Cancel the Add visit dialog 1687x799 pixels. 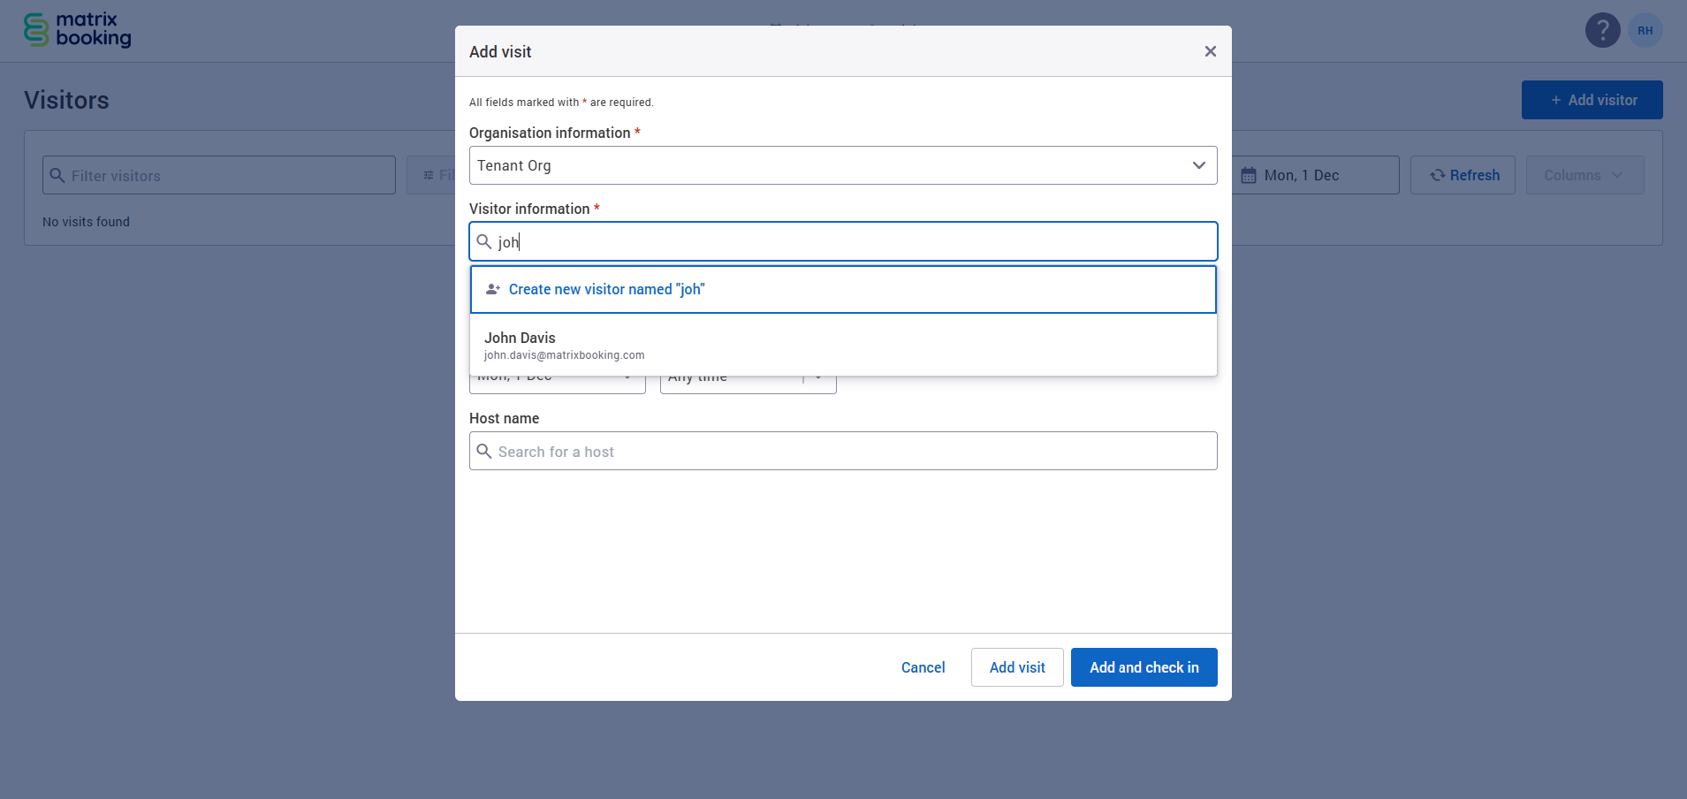pos(923,667)
